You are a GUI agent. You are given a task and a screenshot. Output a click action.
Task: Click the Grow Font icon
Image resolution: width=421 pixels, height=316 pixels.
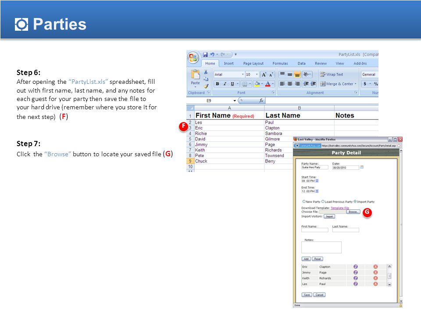click(x=264, y=75)
